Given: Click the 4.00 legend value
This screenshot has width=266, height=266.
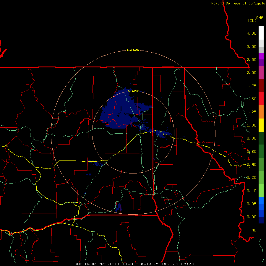Looking at the screenshot, I should (252, 33).
